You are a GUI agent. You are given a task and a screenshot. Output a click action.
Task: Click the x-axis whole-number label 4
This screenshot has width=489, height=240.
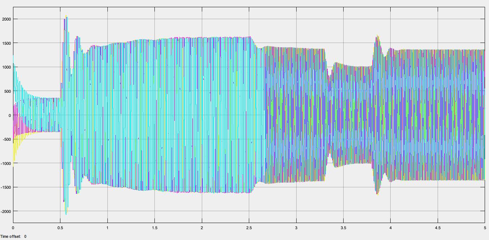pyautogui.click(x=391, y=228)
